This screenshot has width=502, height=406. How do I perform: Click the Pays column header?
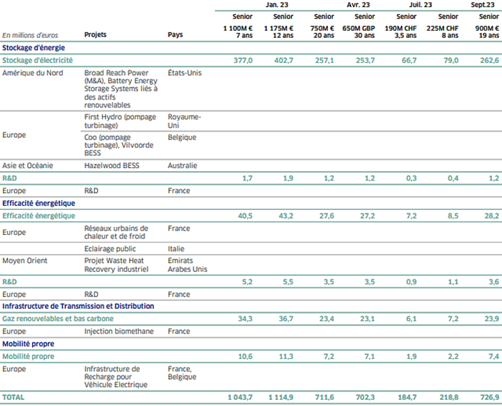pos(175,35)
